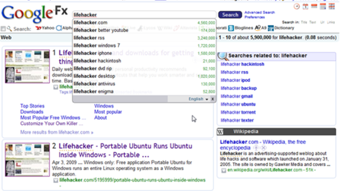Click the clock icon in top toolbar
The width and height of the screenshot is (340, 191).
(x=297, y=7)
